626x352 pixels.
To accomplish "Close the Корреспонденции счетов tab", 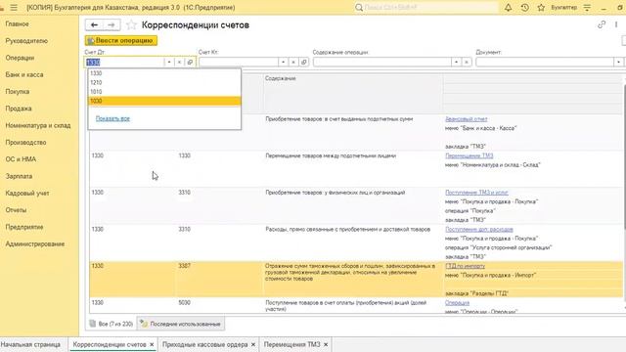I will (152, 344).
